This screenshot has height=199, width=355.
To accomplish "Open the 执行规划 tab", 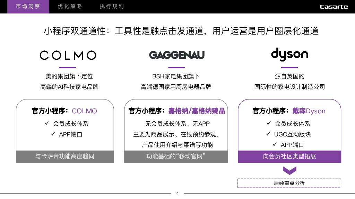I will click(112, 7).
